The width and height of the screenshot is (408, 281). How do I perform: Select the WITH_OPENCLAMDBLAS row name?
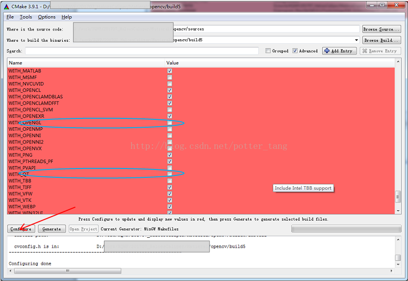coord(36,97)
